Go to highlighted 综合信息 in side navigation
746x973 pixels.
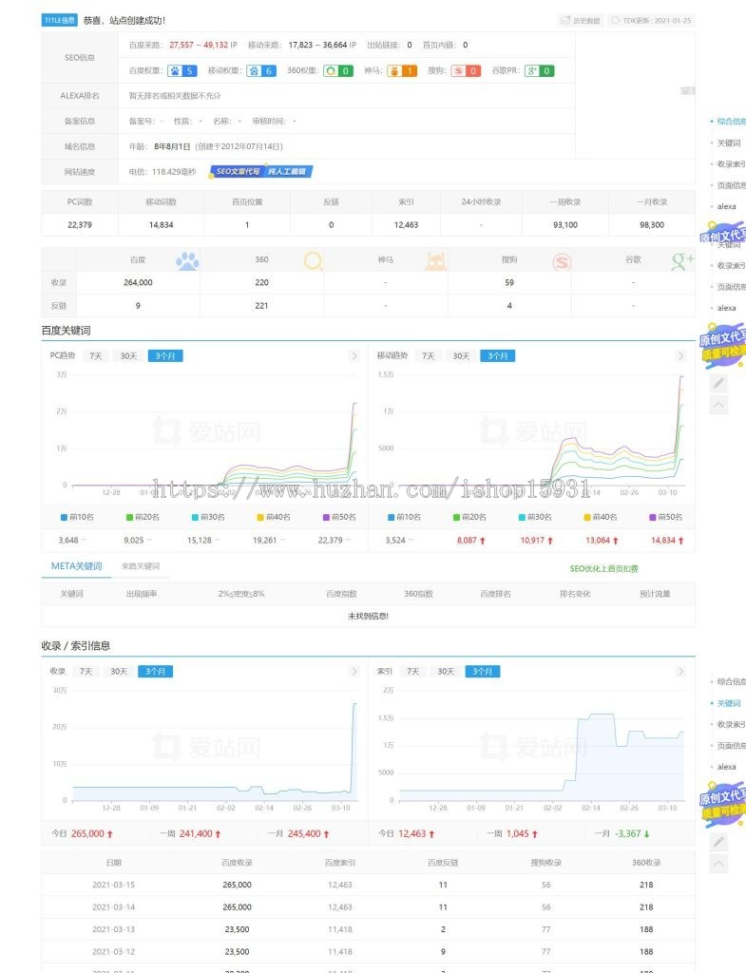point(731,122)
